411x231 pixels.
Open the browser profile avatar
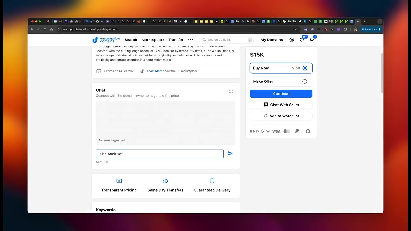pos(355,29)
